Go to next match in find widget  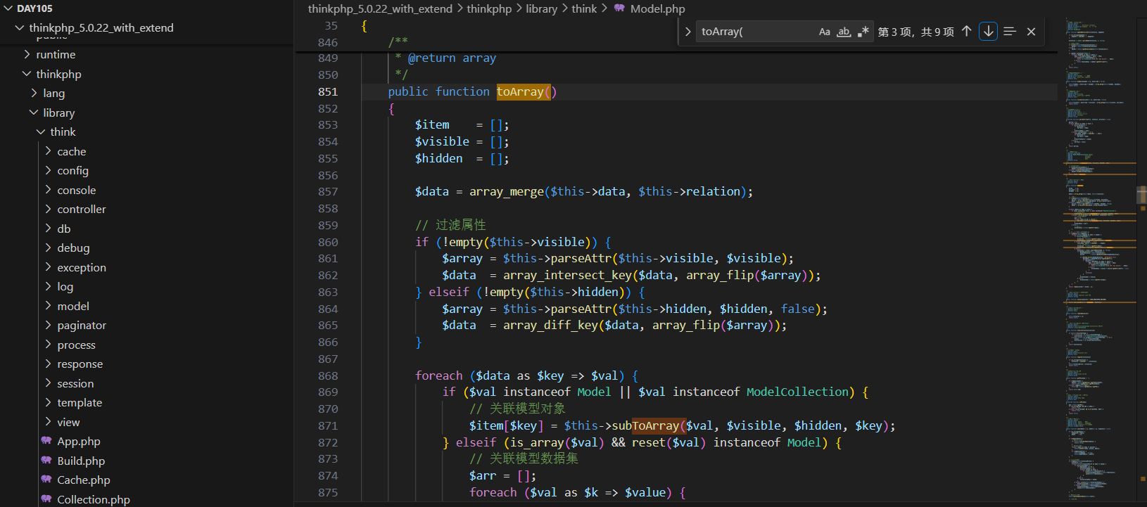(988, 32)
